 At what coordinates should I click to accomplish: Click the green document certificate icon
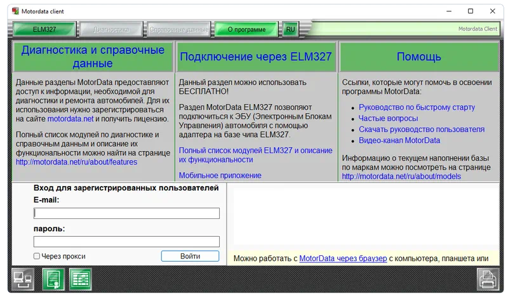pos(53,279)
